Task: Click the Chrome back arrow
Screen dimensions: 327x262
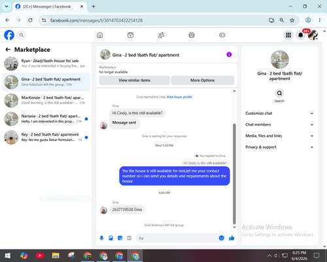Action: tap(7, 20)
